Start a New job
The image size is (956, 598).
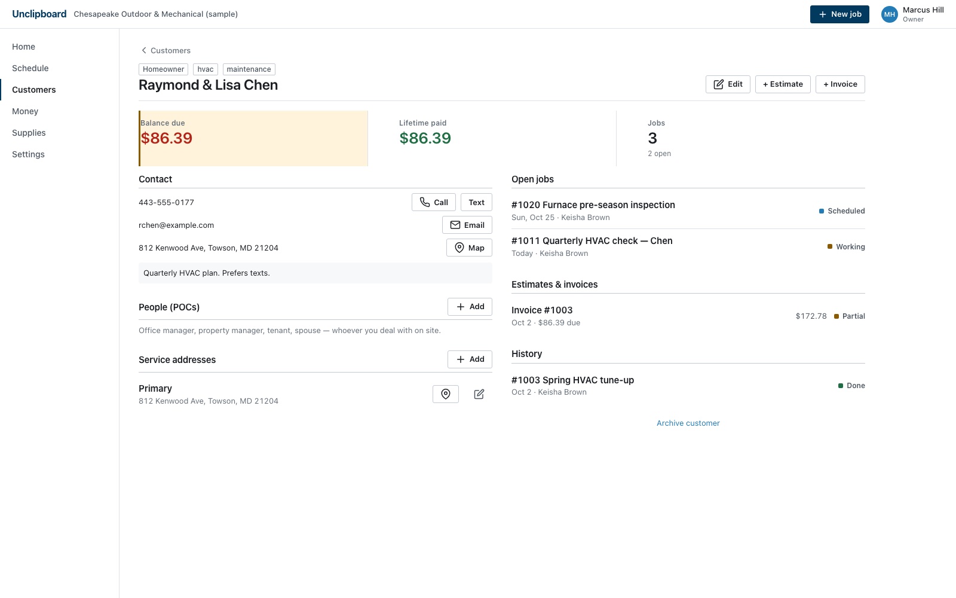click(839, 14)
